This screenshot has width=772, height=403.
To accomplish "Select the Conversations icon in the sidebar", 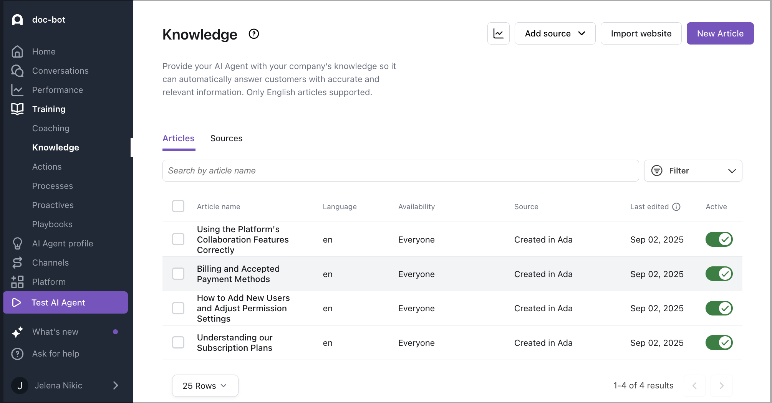I will [x=17, y=71].
